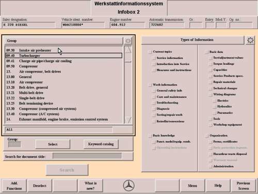Screen dimensions: 258x194
Task: Pick 14. Exhaust manifold, engine brake row
Action: coord(64,120)
